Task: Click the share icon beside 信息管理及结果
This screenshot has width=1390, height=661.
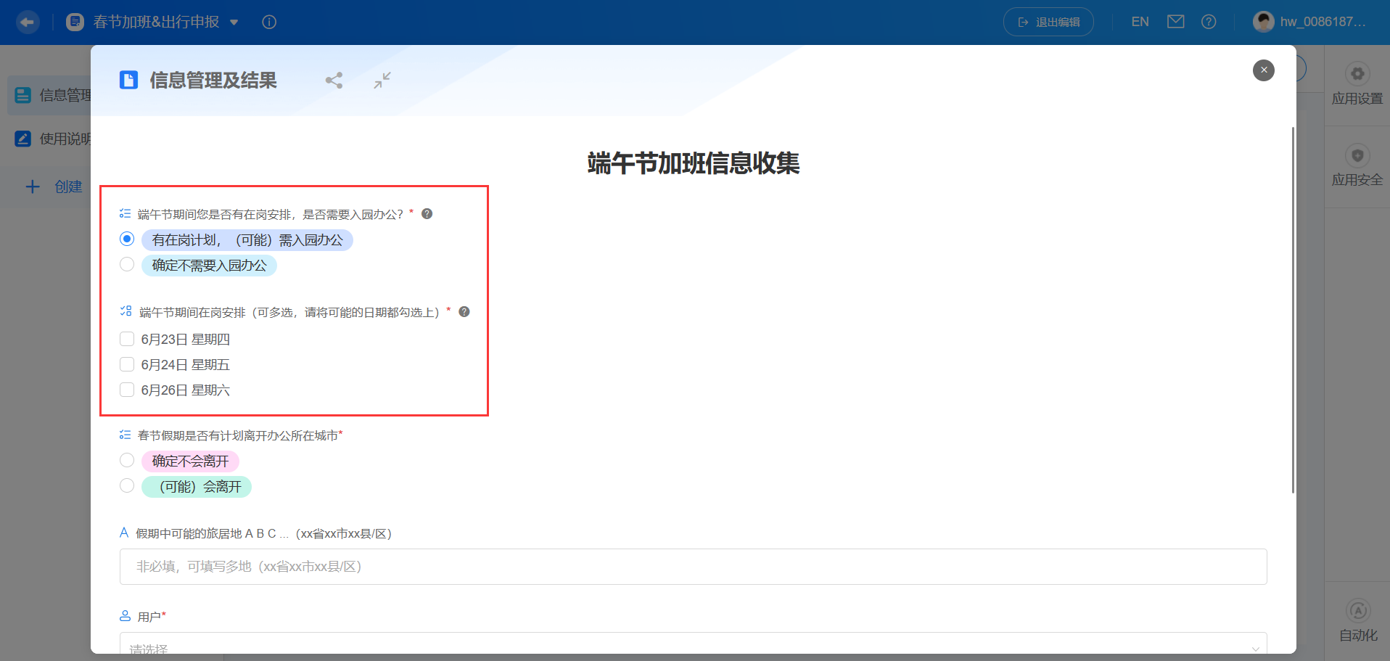Action: pyautogui.click(x=334, y=80)
